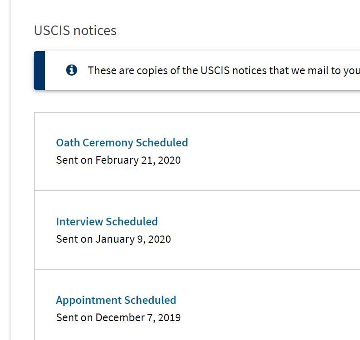Click the info circle icon in banner
This screenshot has width=360, height=340.
coord(72,70)
